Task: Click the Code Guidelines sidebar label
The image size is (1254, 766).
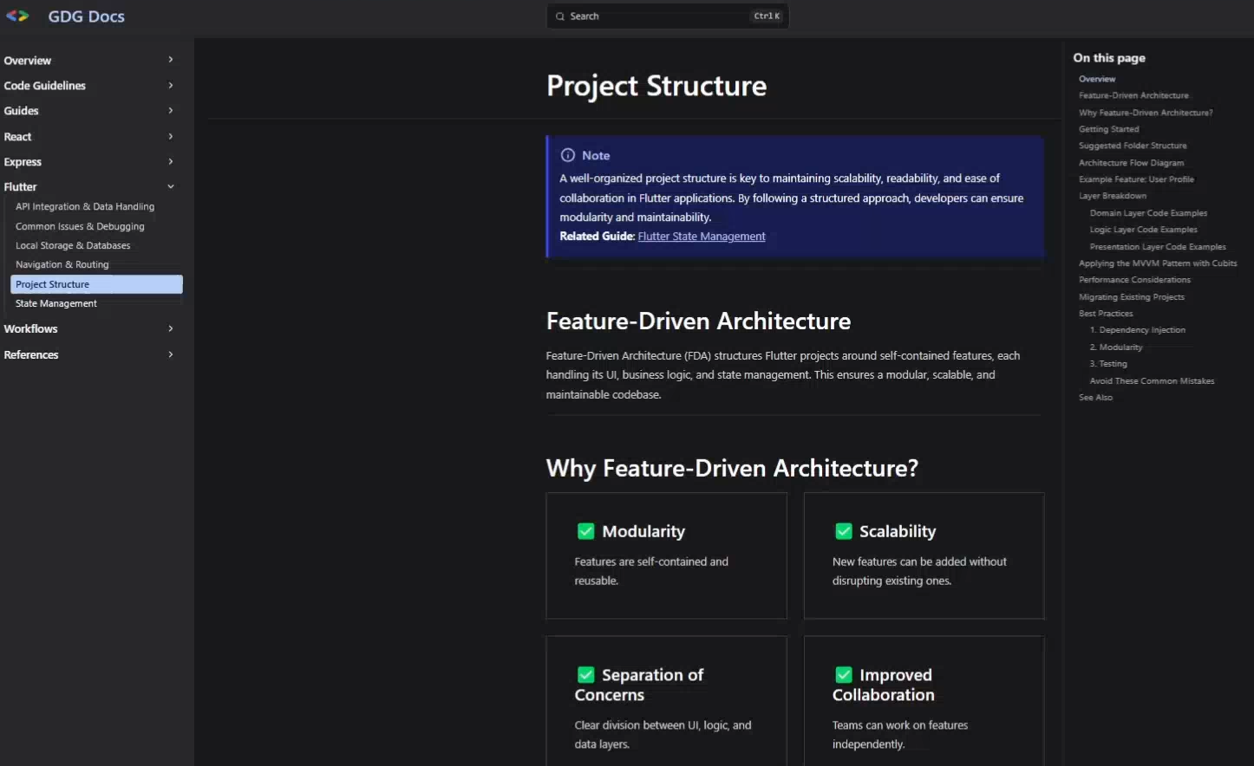Action: [45, 86]
